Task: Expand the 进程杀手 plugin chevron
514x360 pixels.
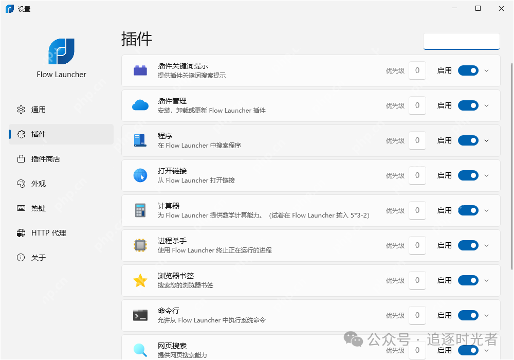Action: (486, 245)
